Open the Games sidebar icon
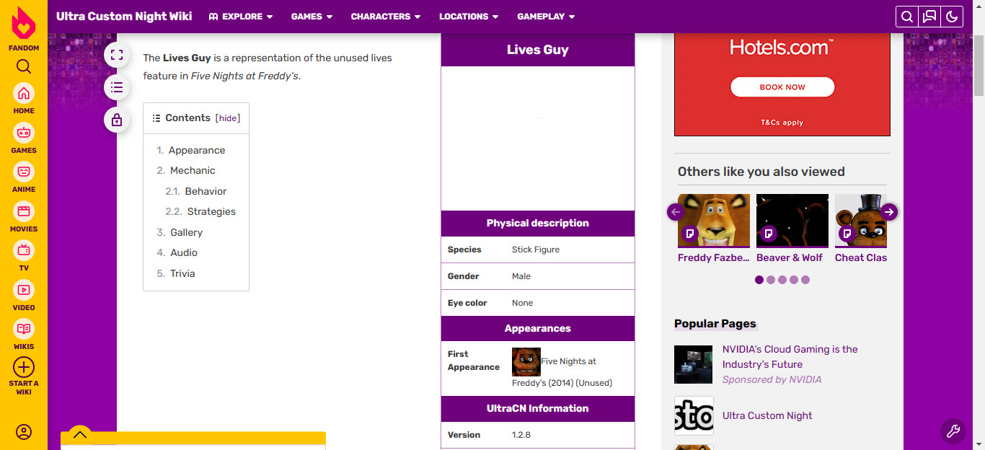This screenshot has width=985, height=450. click(24, 133)
